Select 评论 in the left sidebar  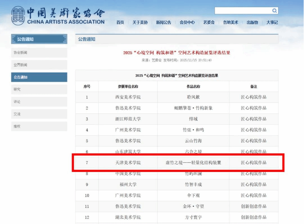click(39, 102)
